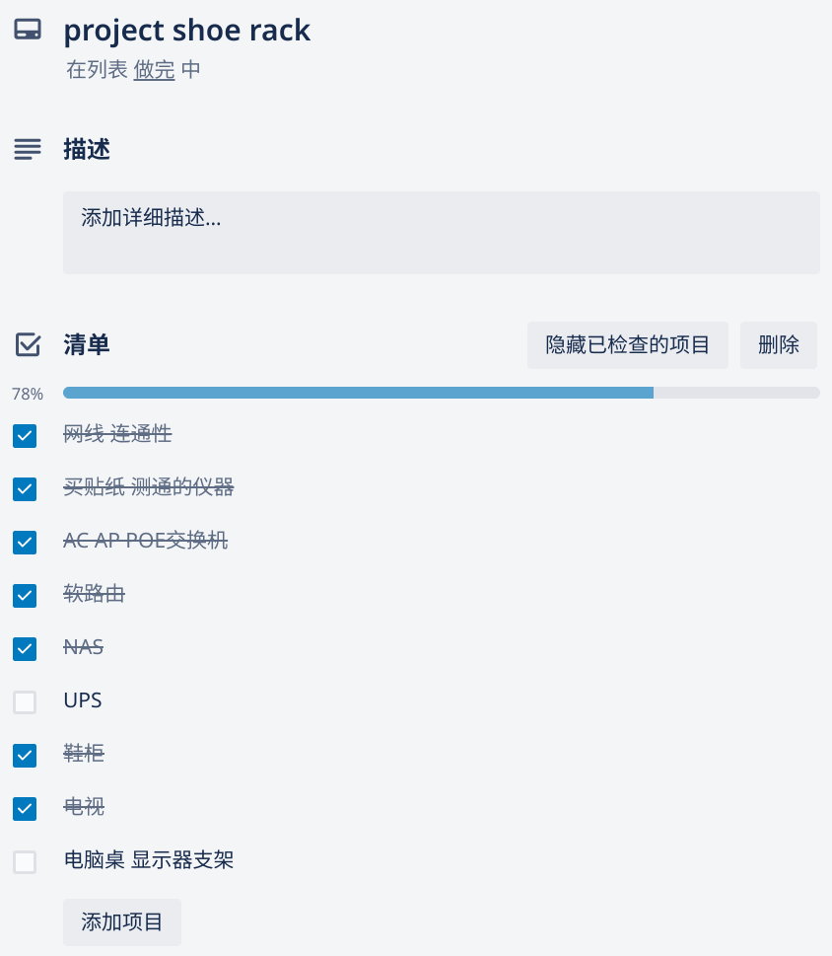Click the project shoe rack title
Image resolution: width=832 pixels, height=956 pixels.
187,31
